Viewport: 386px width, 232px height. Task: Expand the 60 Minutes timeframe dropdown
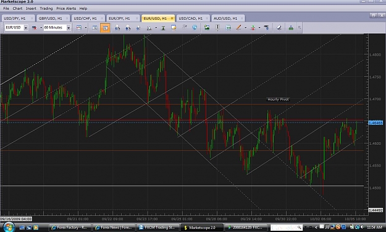tap(69, 28)
